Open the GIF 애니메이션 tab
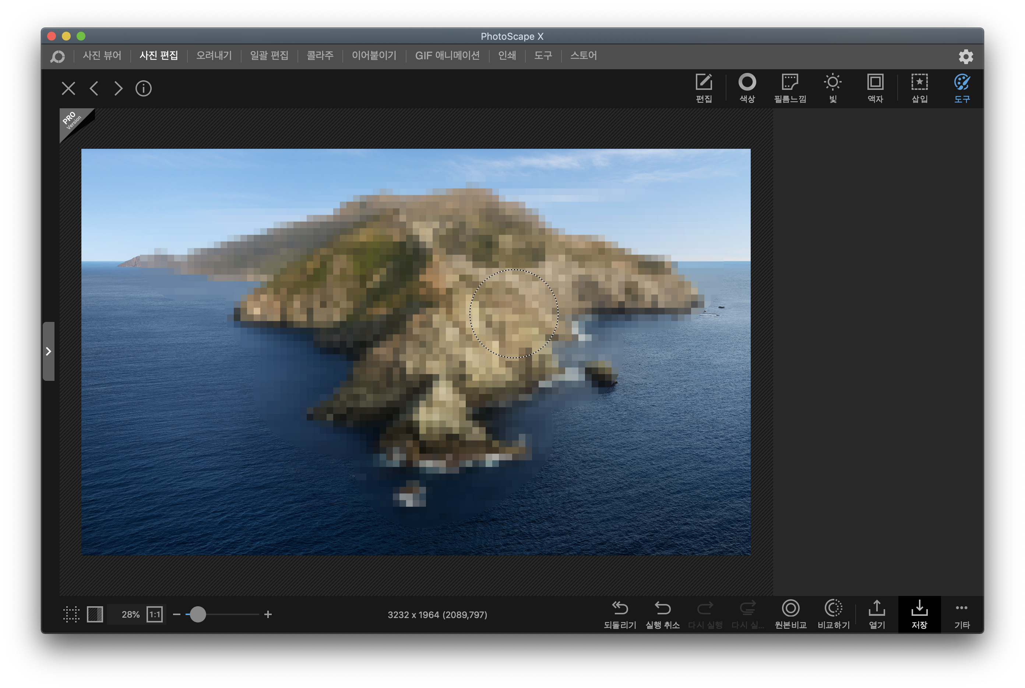Screen dimensions: 1025x688 (x=447, y=56)
